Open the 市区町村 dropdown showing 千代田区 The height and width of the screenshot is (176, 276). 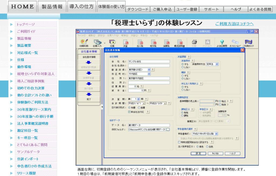click(149, 74)
